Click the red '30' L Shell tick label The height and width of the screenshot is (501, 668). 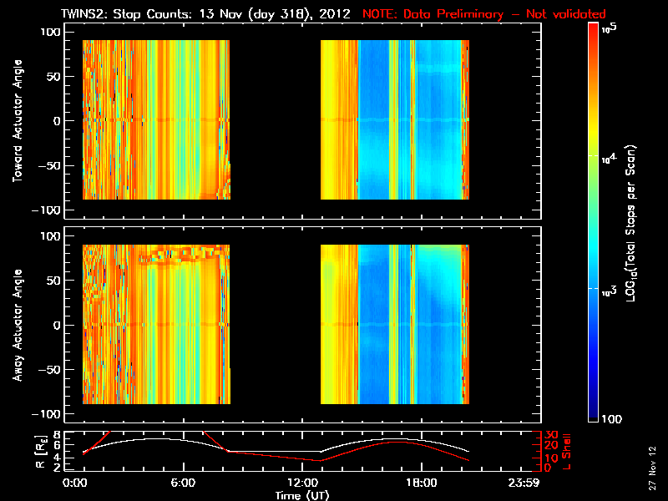pos(551,435)
